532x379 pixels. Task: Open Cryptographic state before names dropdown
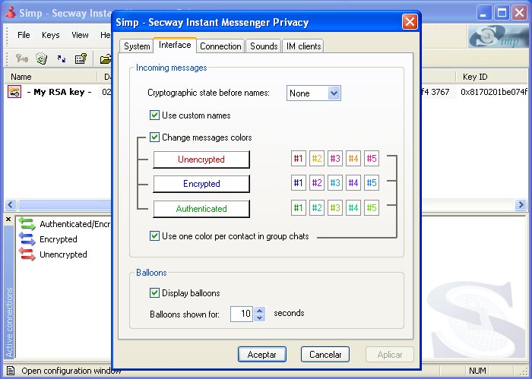click(x=334, y=93)
